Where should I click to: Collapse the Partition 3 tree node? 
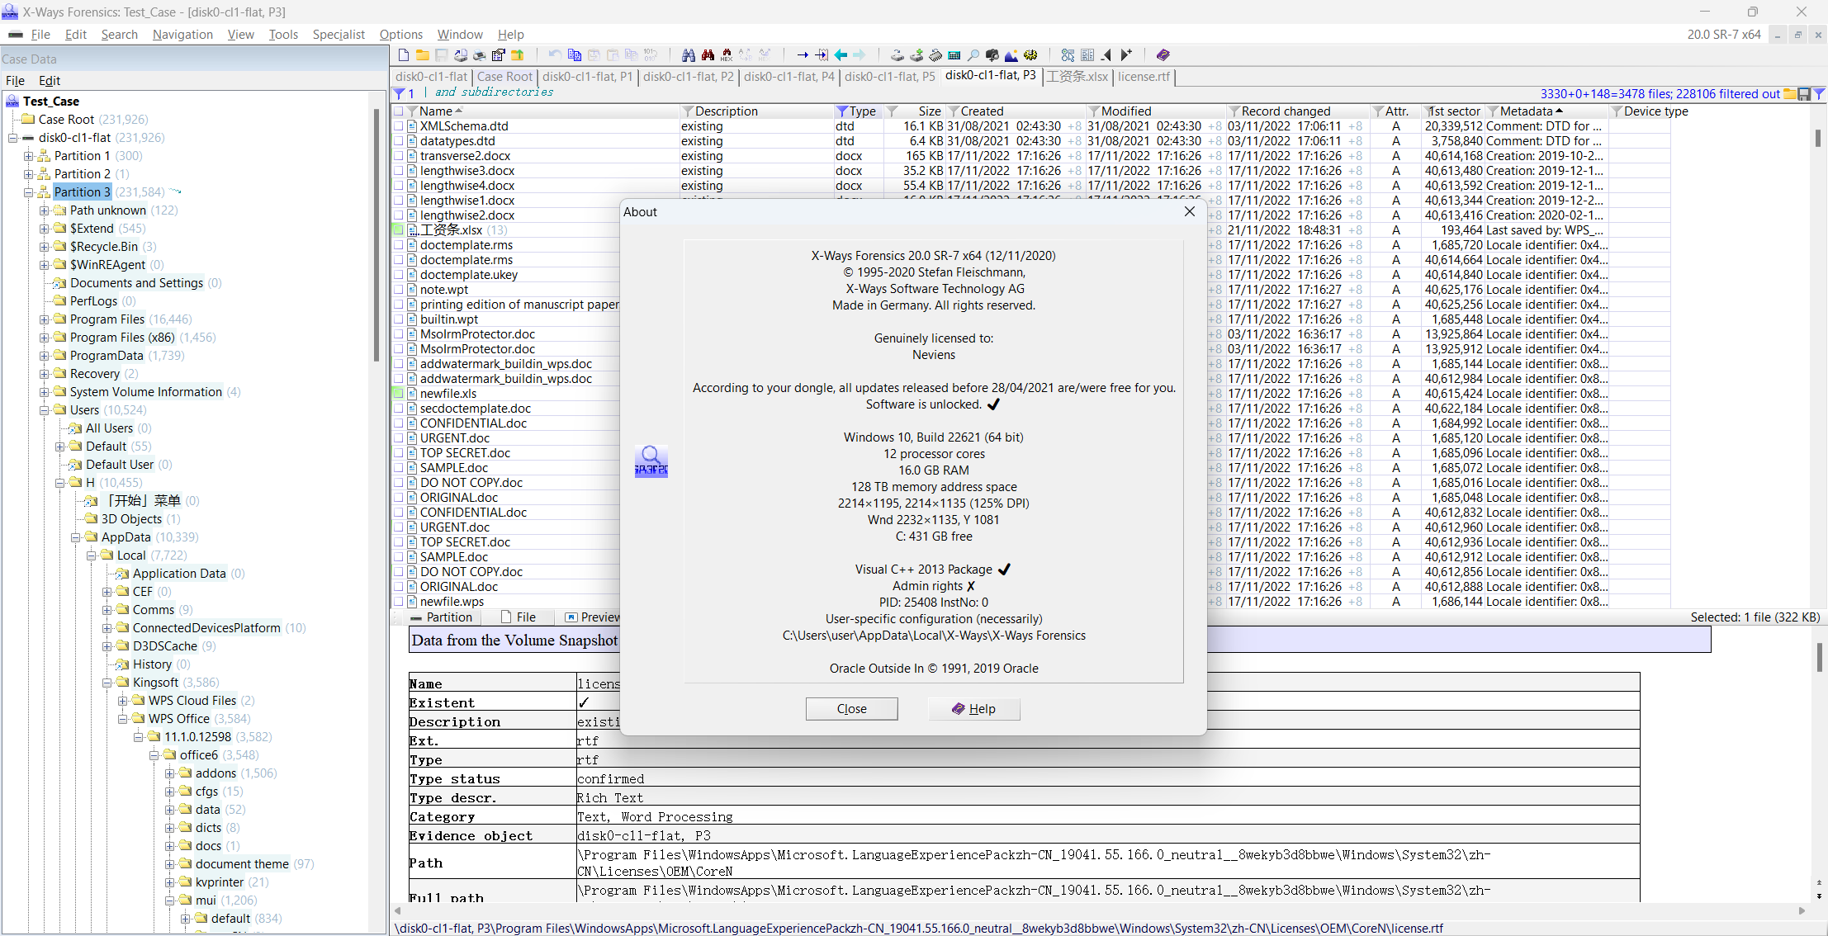[29, 192]
